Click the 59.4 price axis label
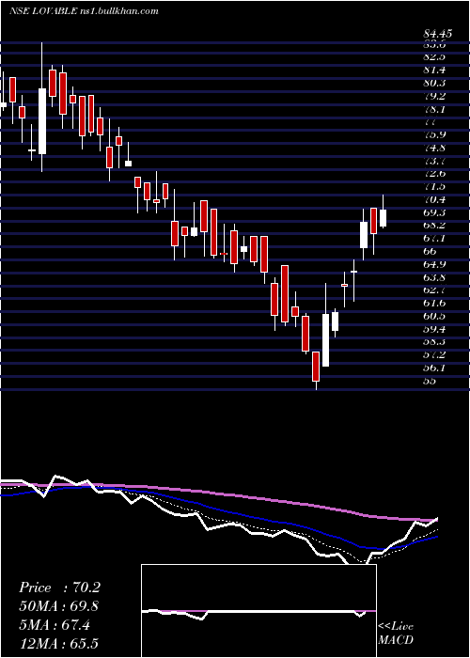 434,329
